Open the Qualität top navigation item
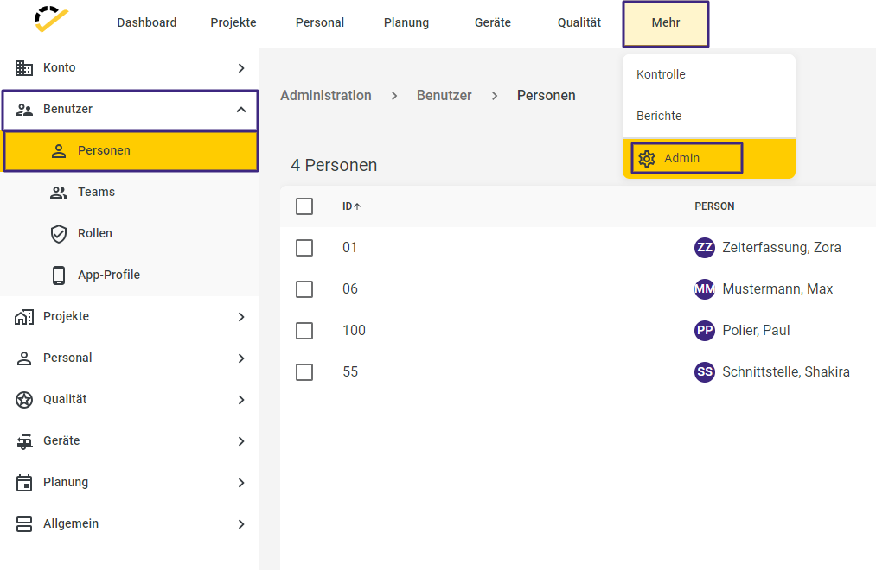The height and width of the screenshot is (570, 876). click(x=579, y=22)
